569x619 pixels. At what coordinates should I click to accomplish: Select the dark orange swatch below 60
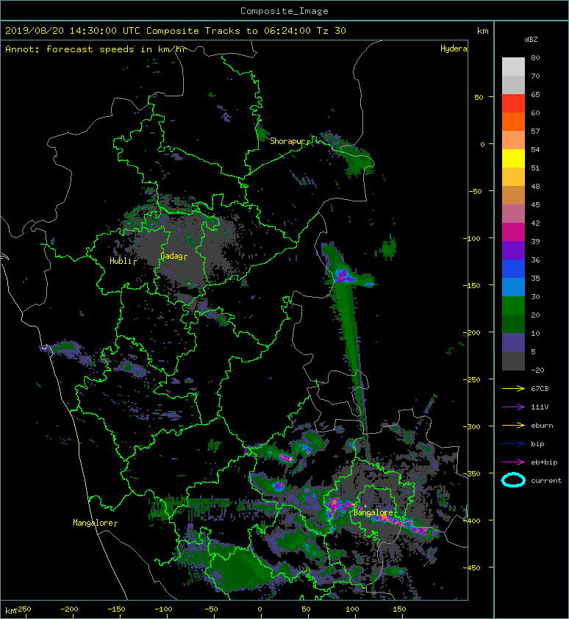(x=513, y=122)
